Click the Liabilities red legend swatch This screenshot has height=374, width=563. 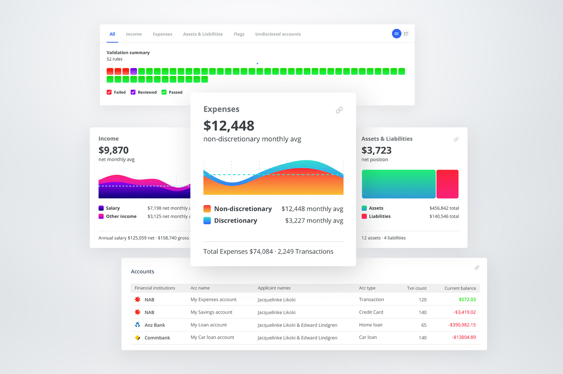tap(364, 216)
